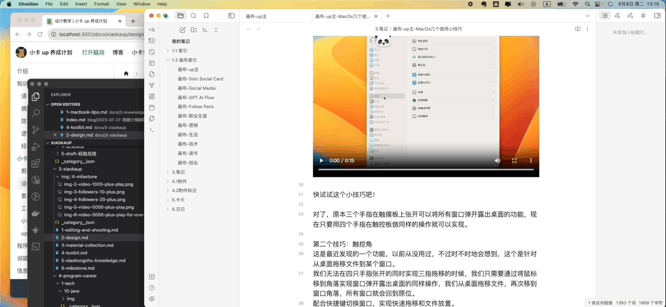Screen dimensions: 666x307
Task: Open Obsidian help icon
Action: (x=151, y=288)
